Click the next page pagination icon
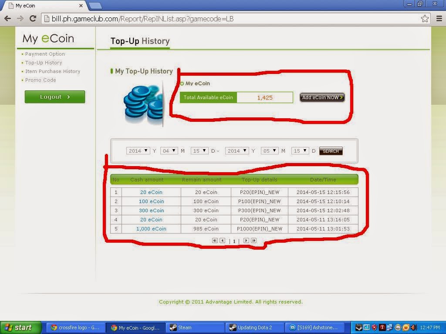Screen dimensions: 446x334 coord(246,240)
